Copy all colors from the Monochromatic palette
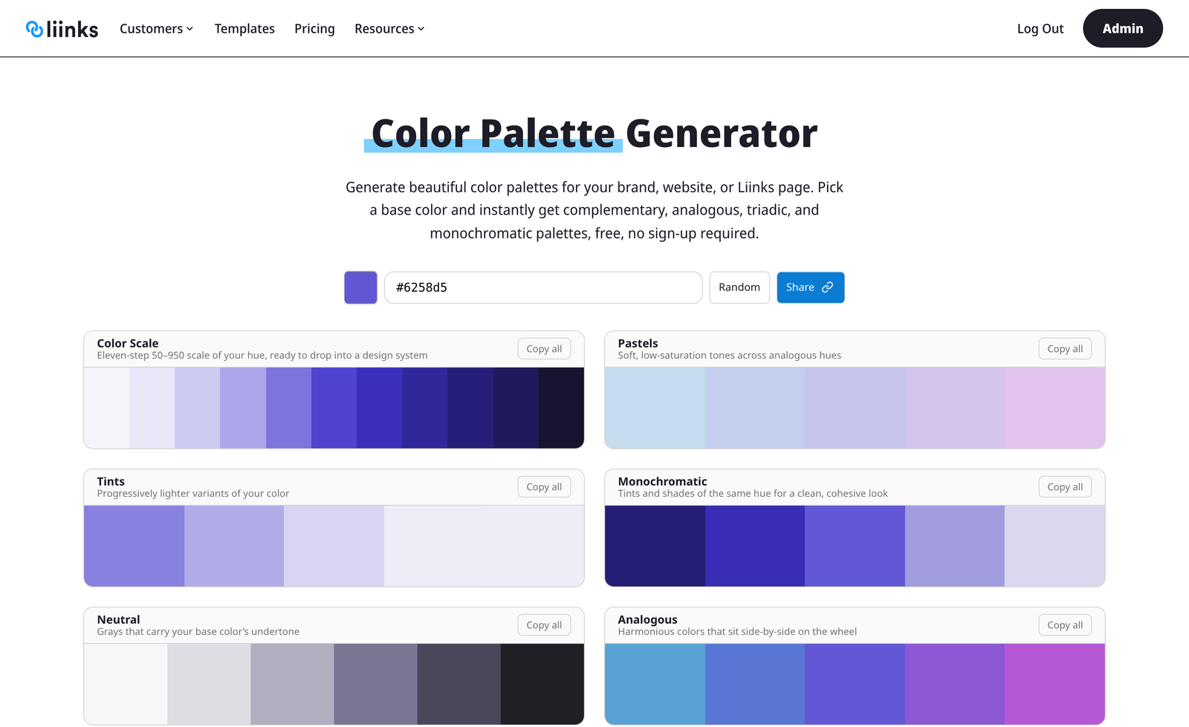 point(1064,486)
